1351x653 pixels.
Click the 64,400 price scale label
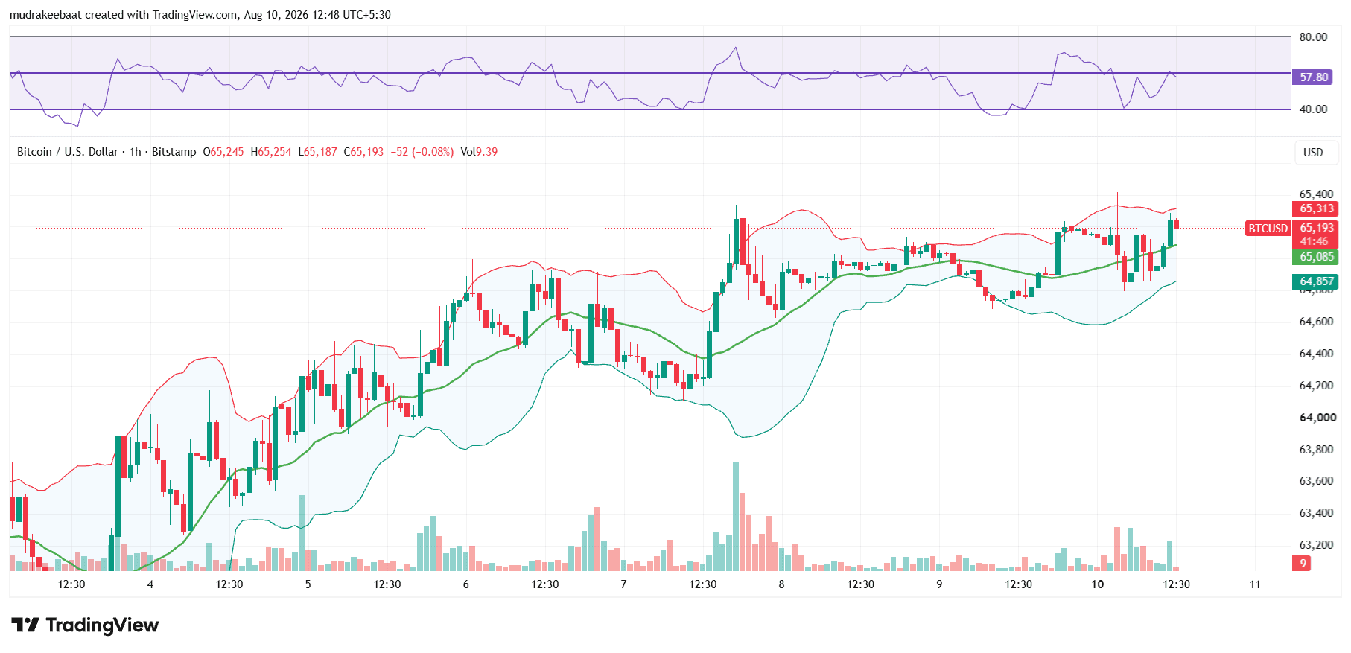click(x=1316, y=354)
